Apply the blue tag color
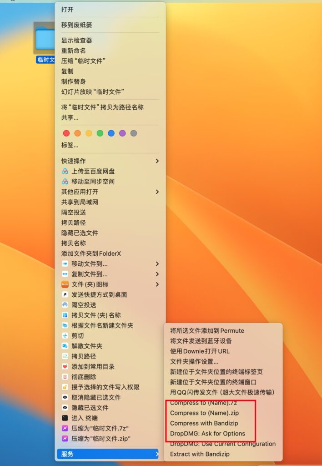This screenshot has height=466, width=322. (111, 133)
